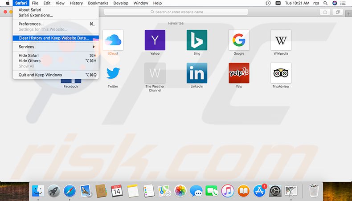This screenshot has height=201, width=352.
Task: Open the TripAdvisor favorite tile
Action: pos(281,73)
